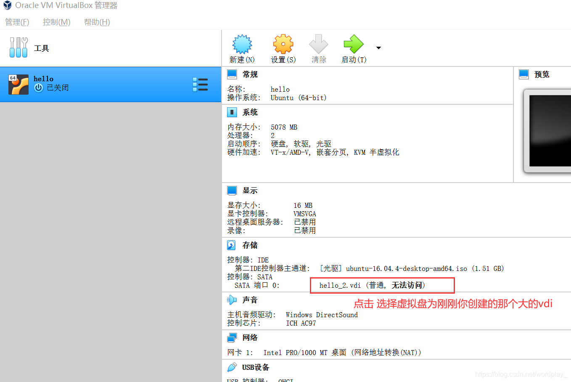571x382 pixels.
Task: Click the VirtualBox title bar logo
Action: click(x=8, y=5)
